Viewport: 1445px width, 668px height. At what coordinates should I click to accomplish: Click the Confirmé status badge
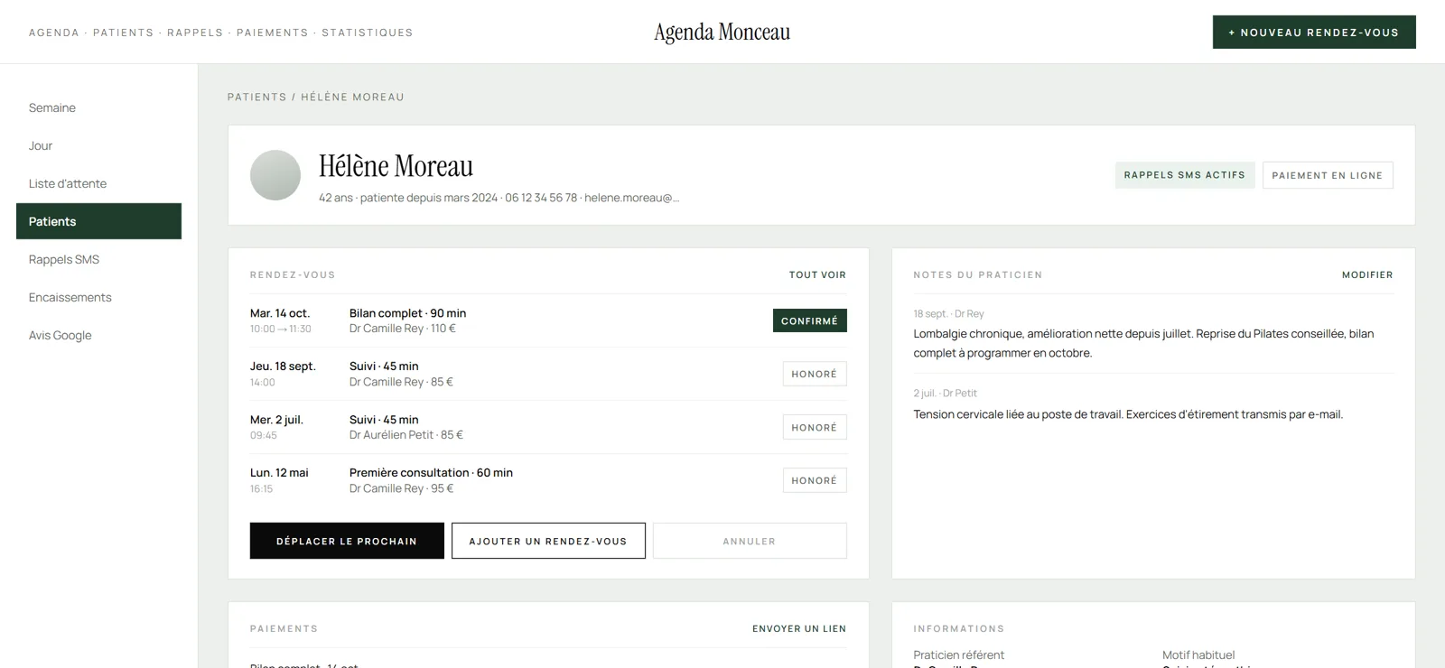(810, 320)
